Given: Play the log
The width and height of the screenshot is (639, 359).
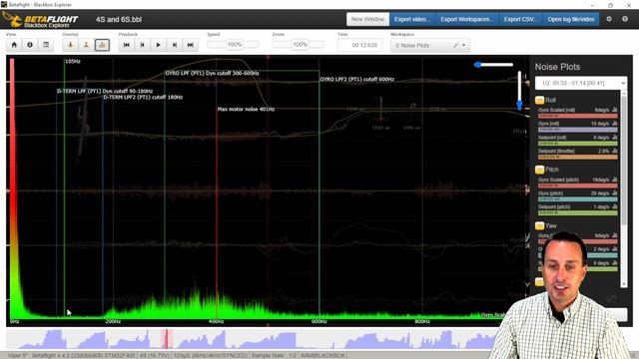Looking at the screenshot, I should [x=158, y=45].
